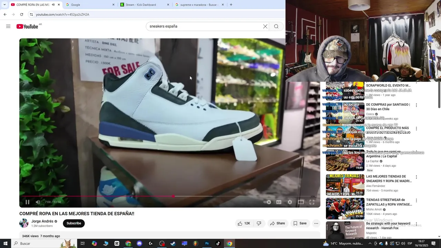Open the player settings gear
Screen dimensions: 441x248
click(290, 202)
